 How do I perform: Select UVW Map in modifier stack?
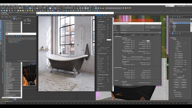pos(175,23)
